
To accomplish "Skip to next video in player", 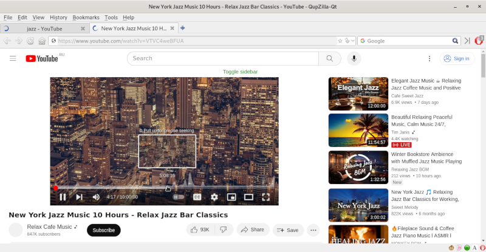I will (x=80, y=197).
